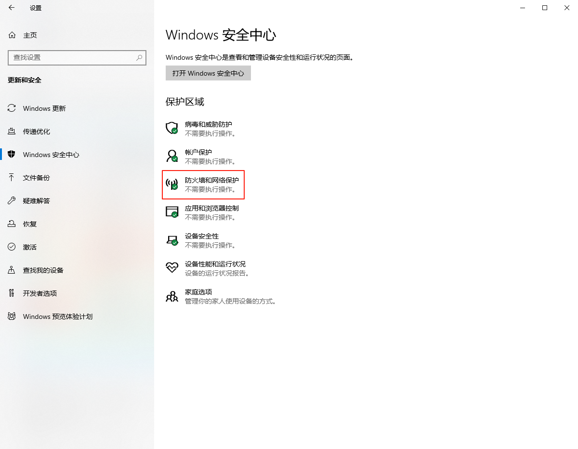The width and height of the screenshot is (578, 449).
Task: Open 应用和浏览器控制 link
Action: click(x=212, y=208)
